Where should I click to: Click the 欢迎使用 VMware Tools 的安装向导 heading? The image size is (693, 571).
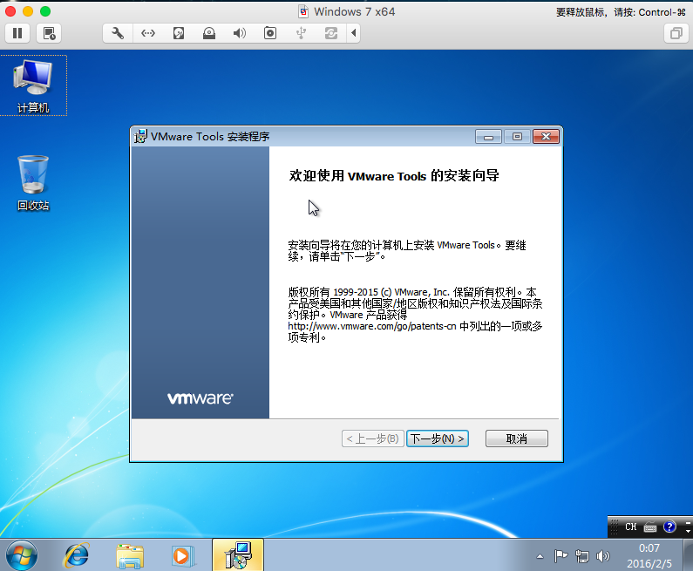(x=394, y=176)
